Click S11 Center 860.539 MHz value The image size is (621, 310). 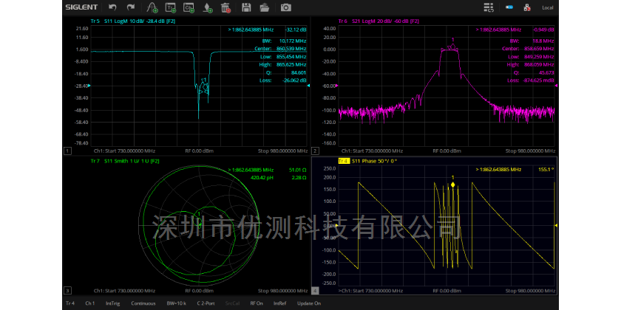coord(290,49)
